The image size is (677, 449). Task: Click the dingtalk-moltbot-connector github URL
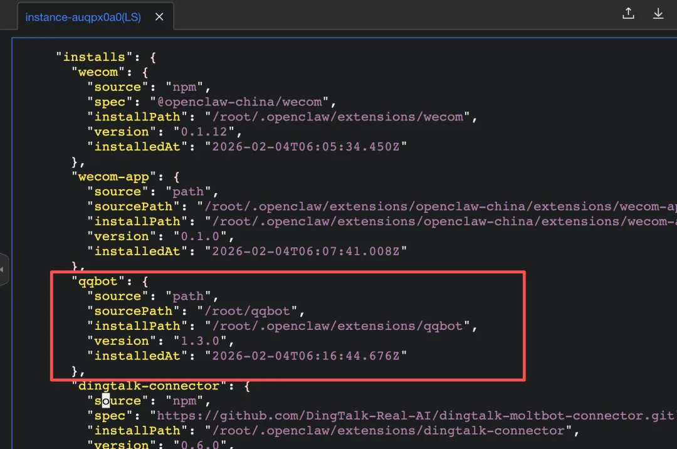click(413, 416)
